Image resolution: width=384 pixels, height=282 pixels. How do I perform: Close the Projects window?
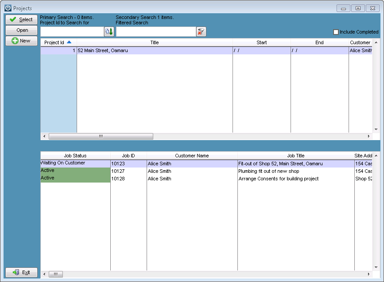tap(373, 8)
